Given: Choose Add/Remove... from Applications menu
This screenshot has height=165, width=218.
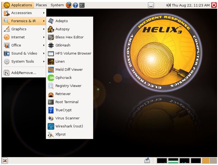Looking at the screenshot, I should tap(23, 73).
